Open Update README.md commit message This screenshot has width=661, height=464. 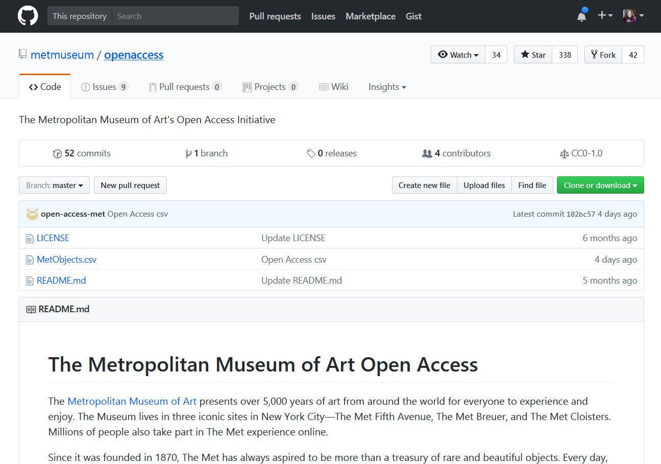pos(302,281)
